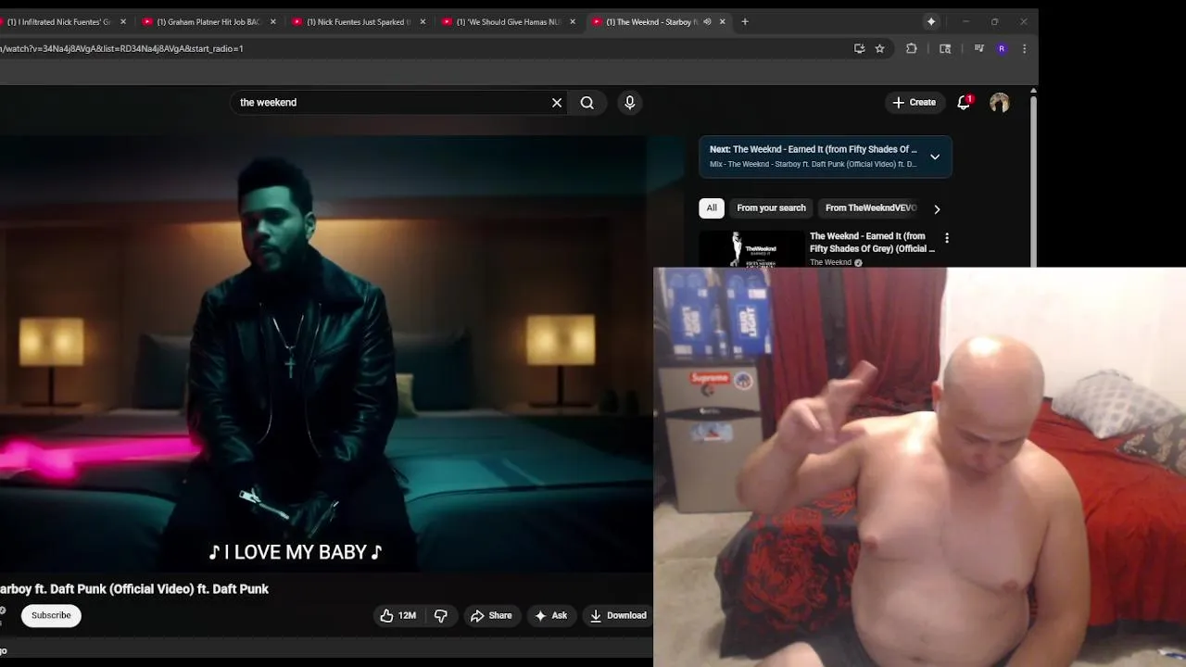Close the Nick Fuentes Just Sparked tab

point(423,21)
